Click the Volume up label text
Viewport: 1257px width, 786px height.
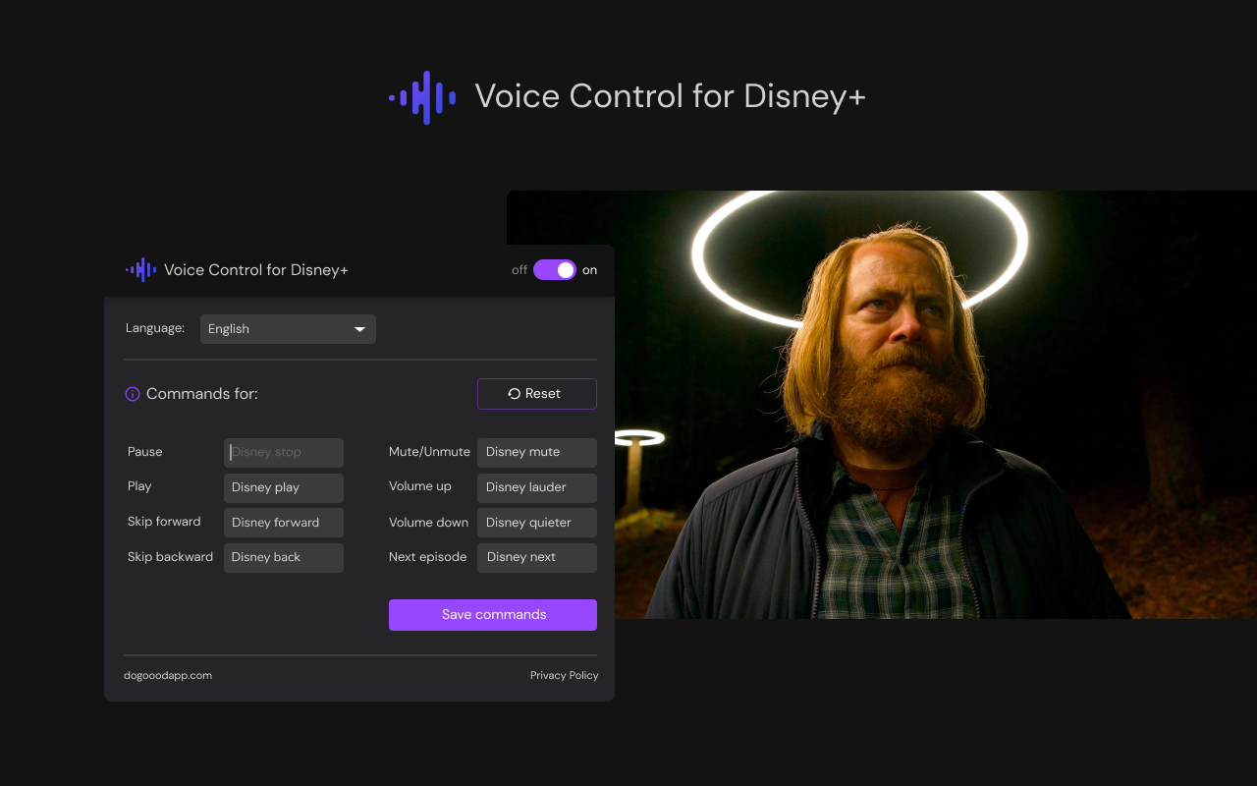[420, 486]
